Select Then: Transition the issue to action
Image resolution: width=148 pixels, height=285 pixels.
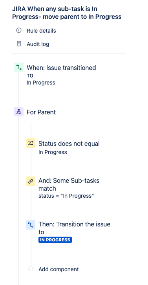75,228
